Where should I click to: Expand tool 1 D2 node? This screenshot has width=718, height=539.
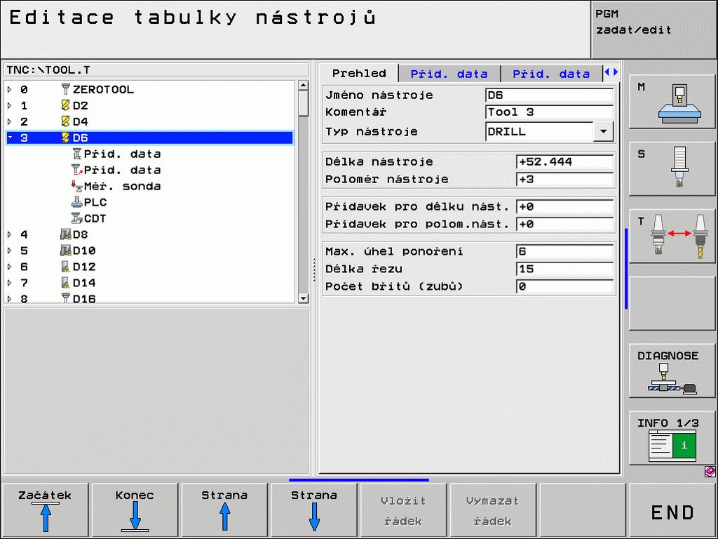(10, 105)
